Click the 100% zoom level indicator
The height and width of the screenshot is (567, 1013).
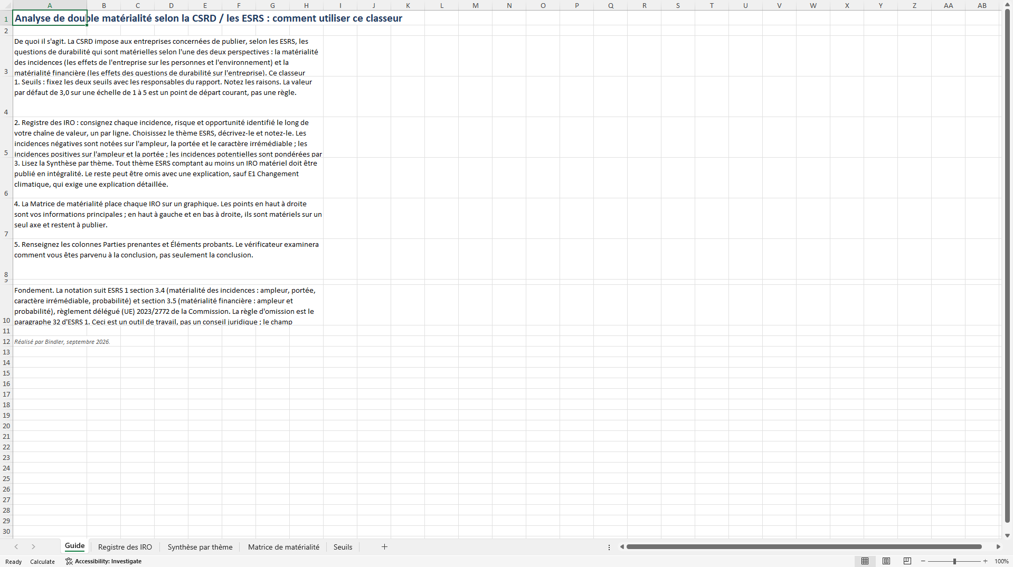pos(1001,562)
